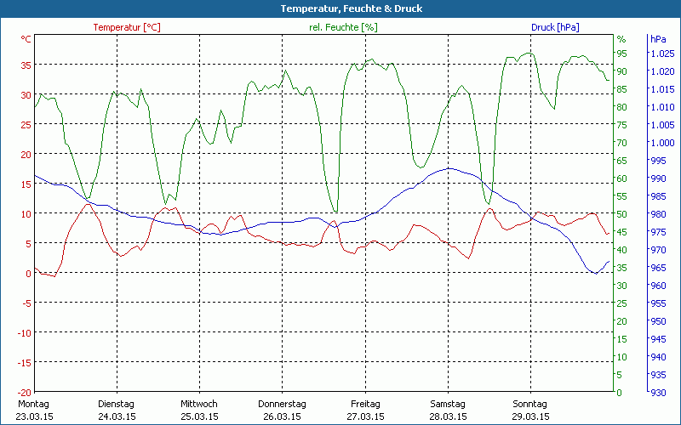The width and height of the screenshot is (681, 425).
Task: Click the '-5' tick on the temperature axis
Action: point(26,303)
